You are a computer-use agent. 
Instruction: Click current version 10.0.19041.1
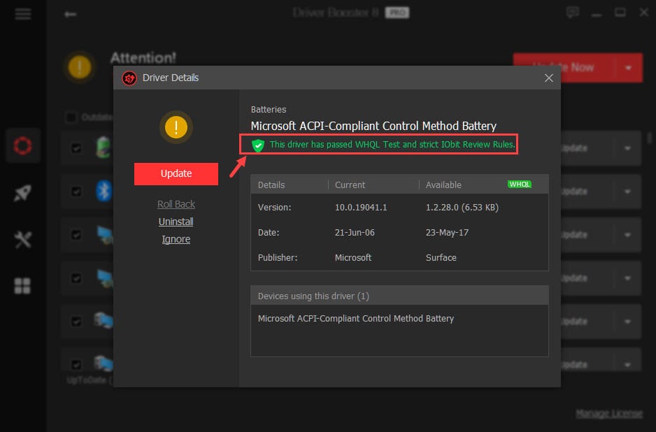pos(361,208)
